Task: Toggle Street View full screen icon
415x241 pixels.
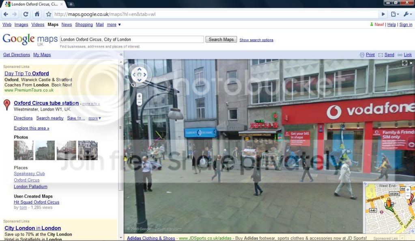Action: [404, 63]
